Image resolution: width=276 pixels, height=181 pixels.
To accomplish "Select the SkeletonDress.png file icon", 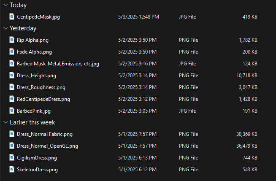I will pyautogui.click(x=12, y=169).
